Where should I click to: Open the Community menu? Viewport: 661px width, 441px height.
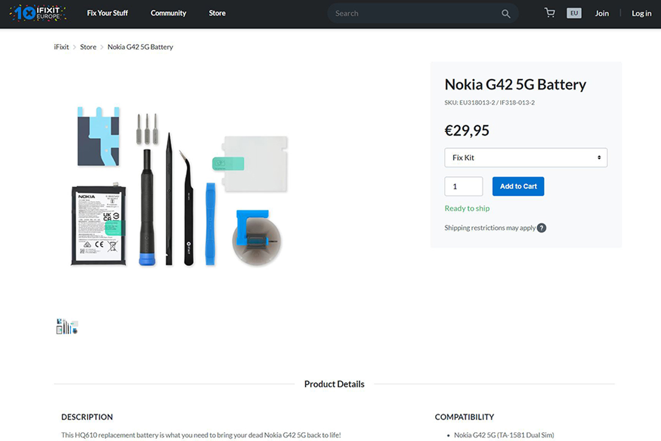point(169,13)
